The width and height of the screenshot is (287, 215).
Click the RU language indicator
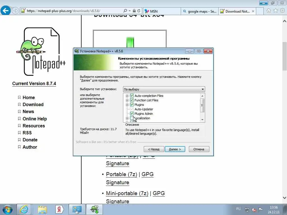click(238, 209)
